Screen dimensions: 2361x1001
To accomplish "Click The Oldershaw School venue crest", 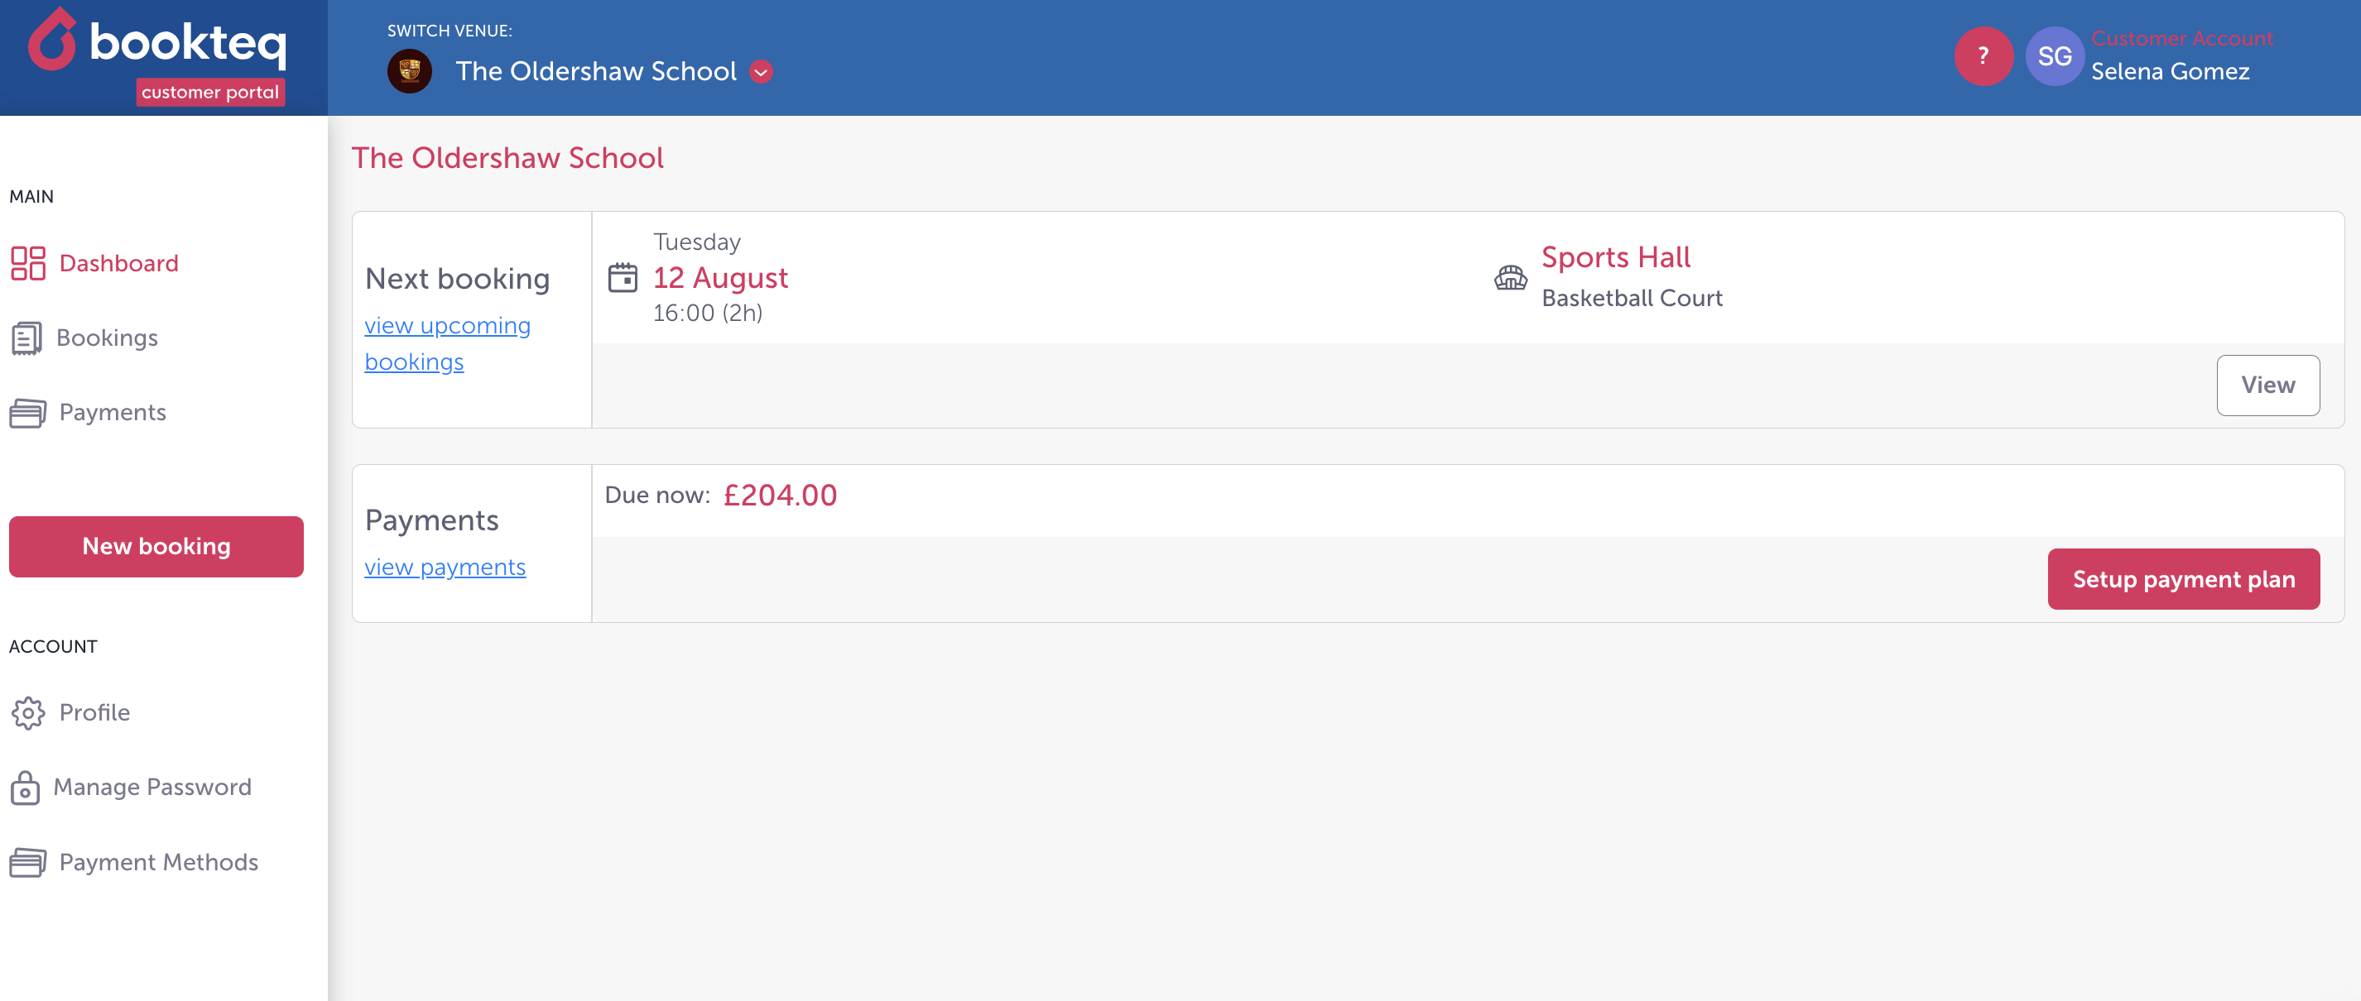I will click(x=410, y=71).
